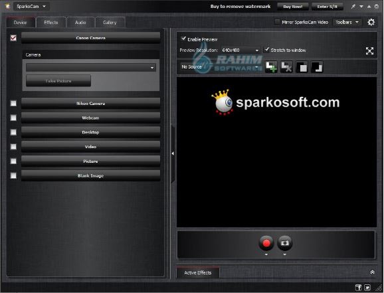
Task: Click the Enter S/N button
Action: click(x=327, y=7)
